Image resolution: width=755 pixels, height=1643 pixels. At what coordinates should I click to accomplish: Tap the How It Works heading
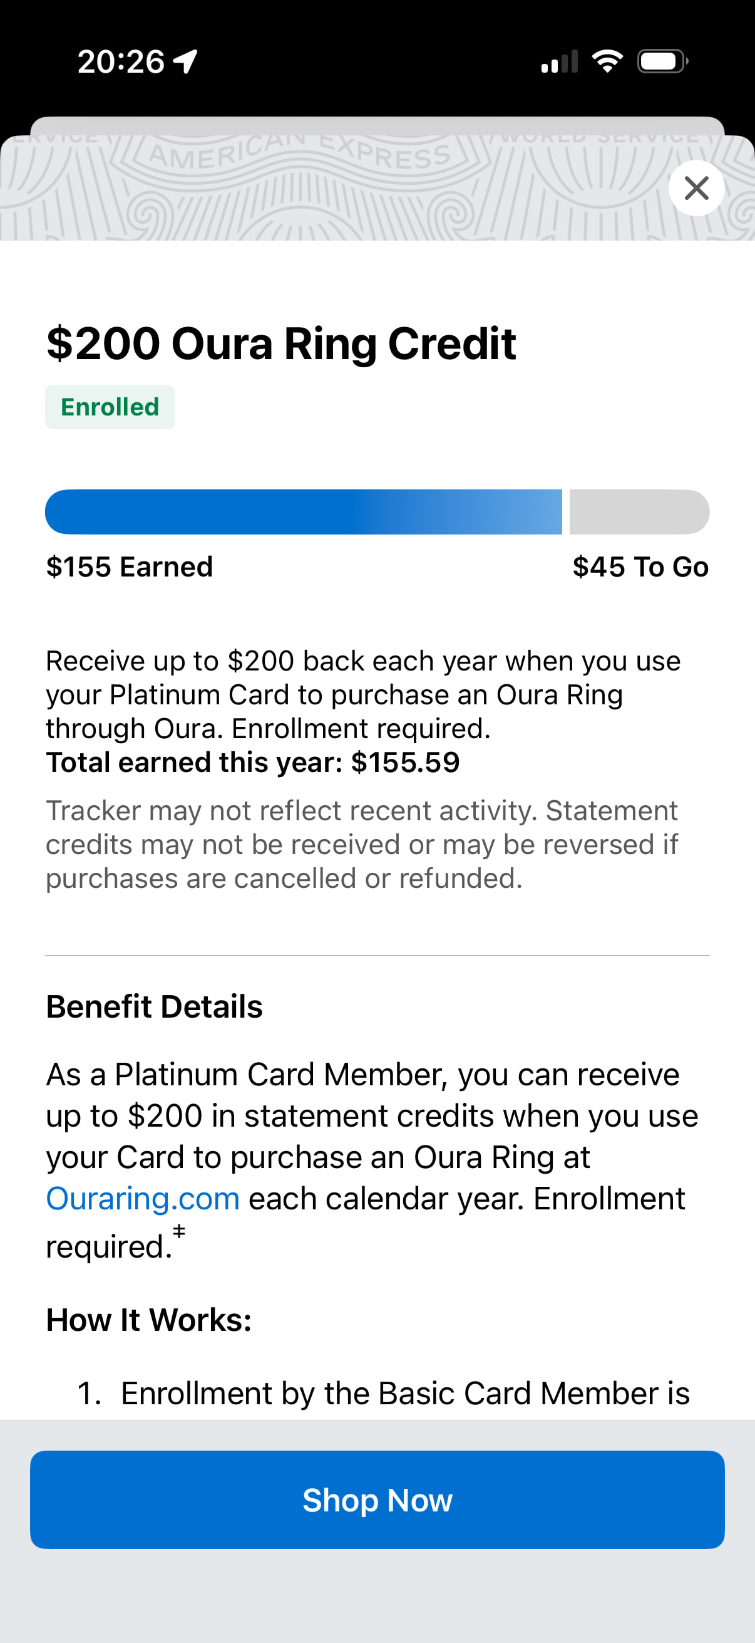coord(149,1320)
